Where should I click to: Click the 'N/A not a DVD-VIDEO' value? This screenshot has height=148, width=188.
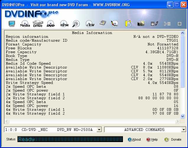156,37
